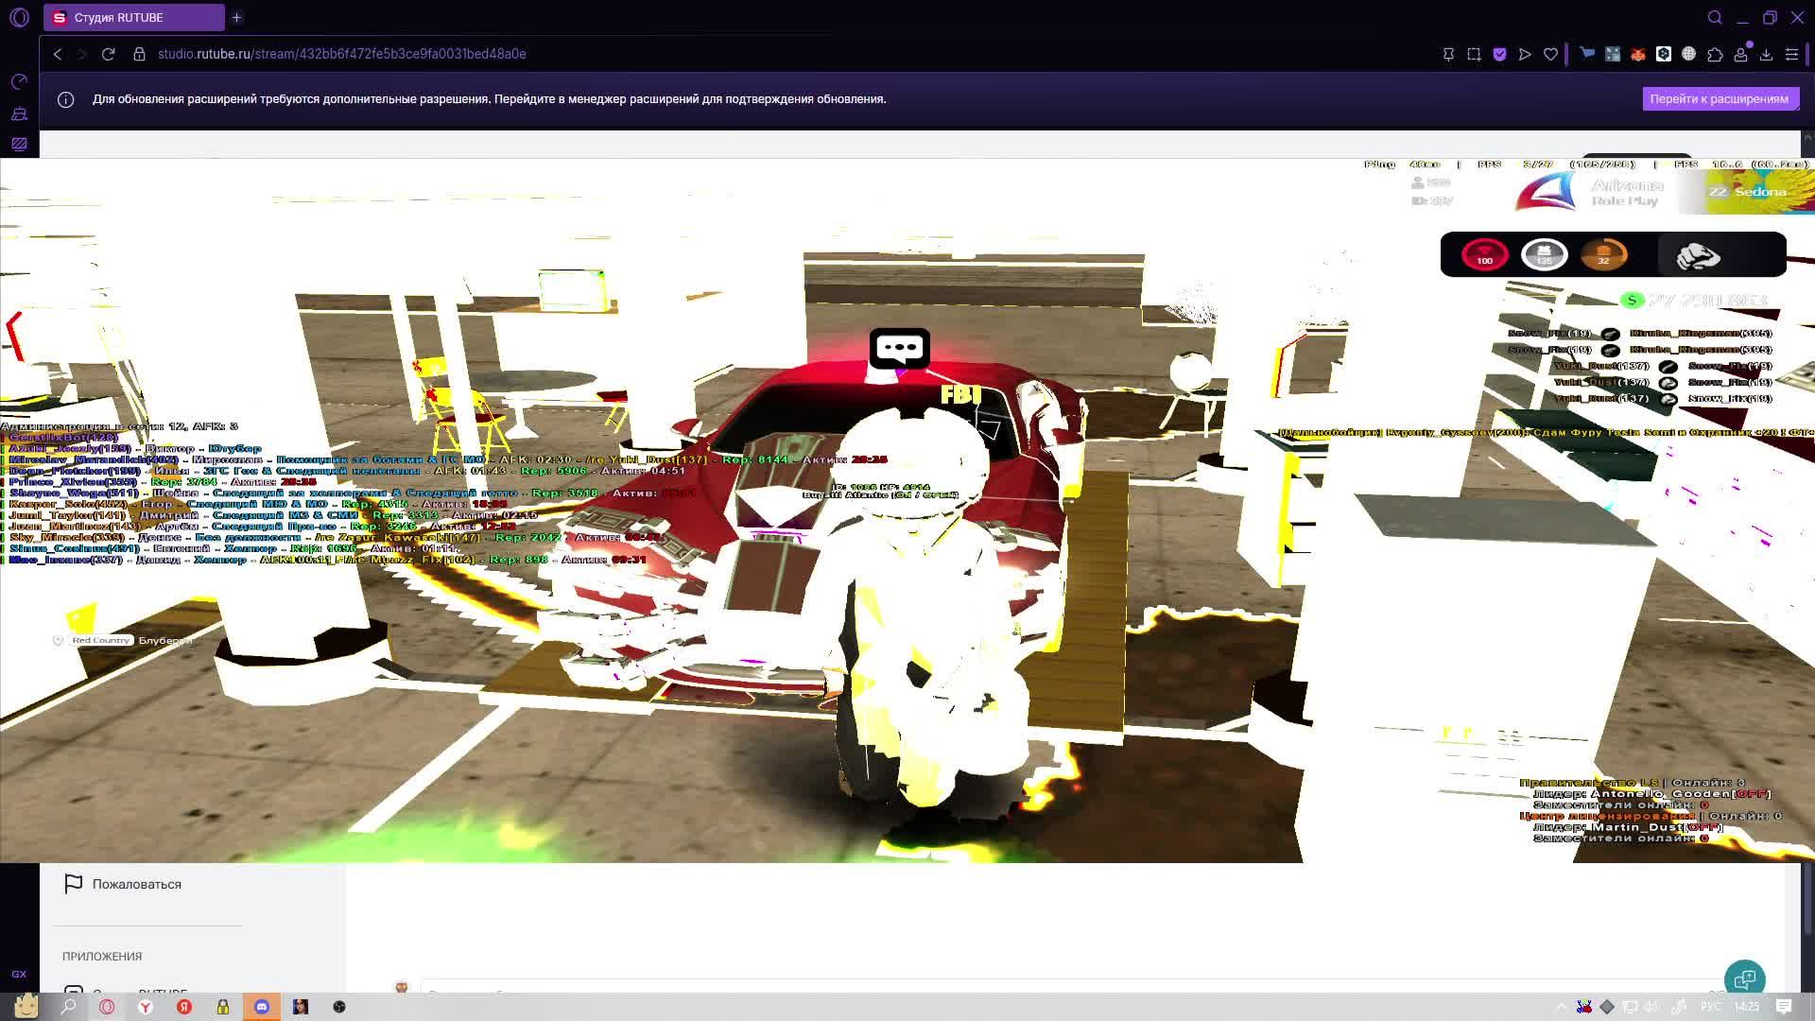
Task: Click the Пожаловаться report link
Action: point(136,884)
